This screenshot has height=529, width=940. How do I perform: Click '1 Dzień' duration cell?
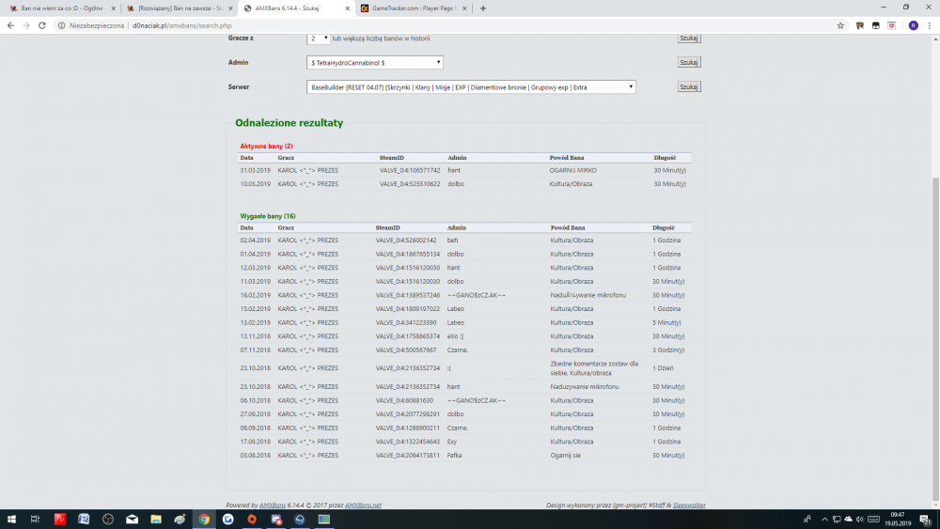point(663,368)
